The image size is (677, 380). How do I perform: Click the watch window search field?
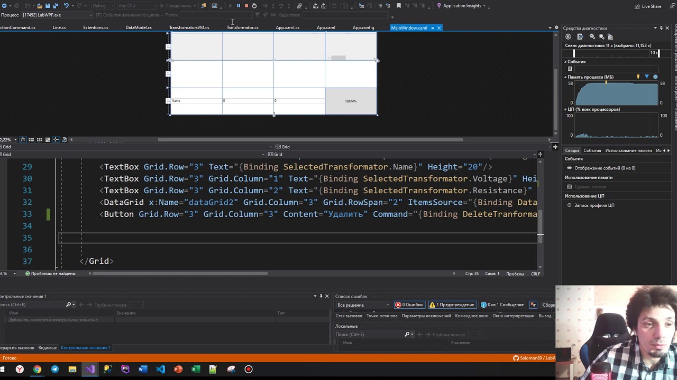(32, 305)
